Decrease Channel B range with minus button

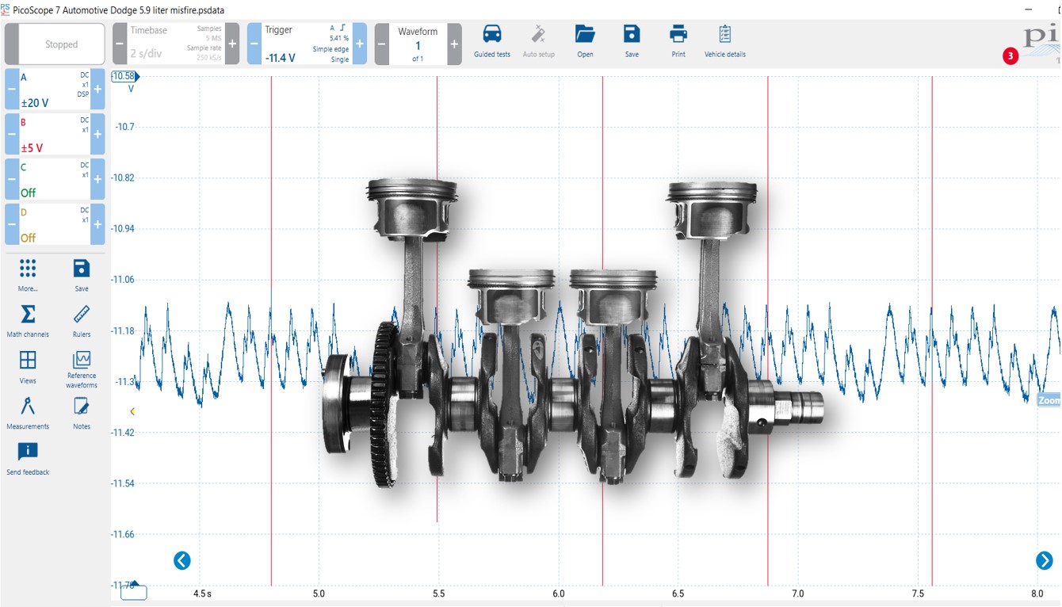12,134
